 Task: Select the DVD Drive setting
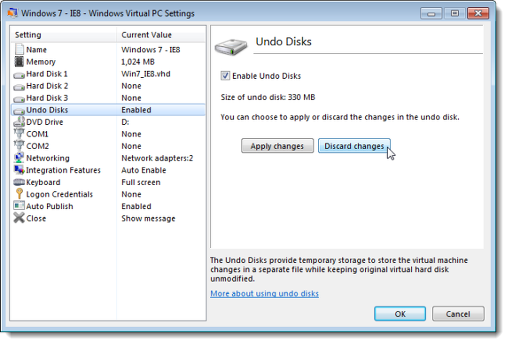pyautogui.click(x=108, y=122)
